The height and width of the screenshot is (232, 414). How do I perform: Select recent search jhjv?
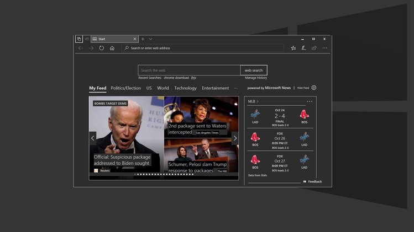click(193, 78)
